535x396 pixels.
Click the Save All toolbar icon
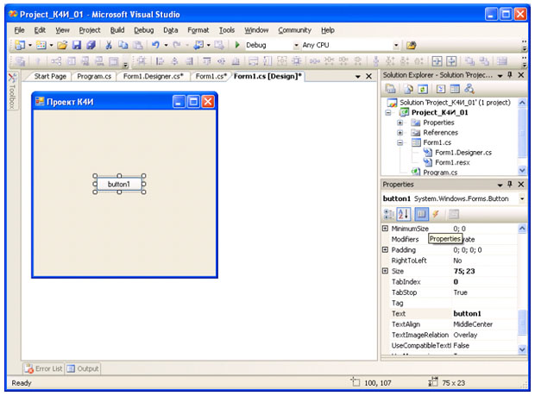91,45
